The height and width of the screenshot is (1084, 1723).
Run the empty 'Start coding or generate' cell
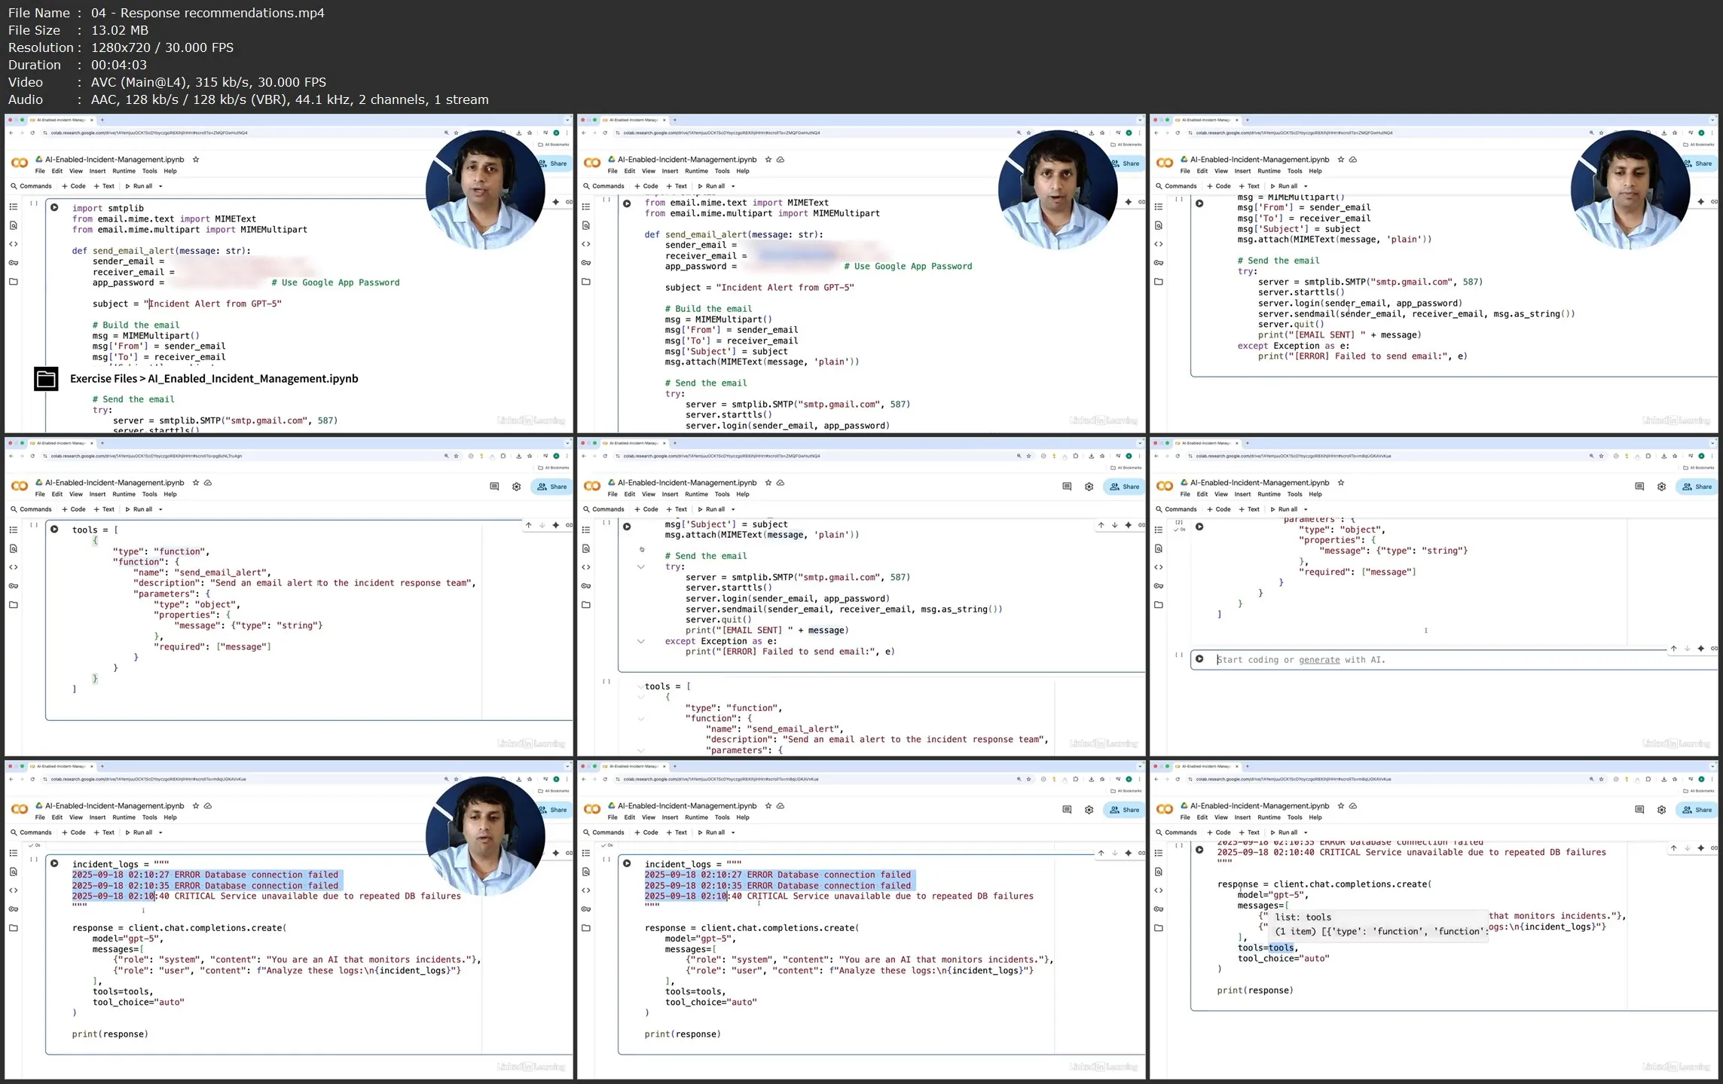tap(1199, 659)
